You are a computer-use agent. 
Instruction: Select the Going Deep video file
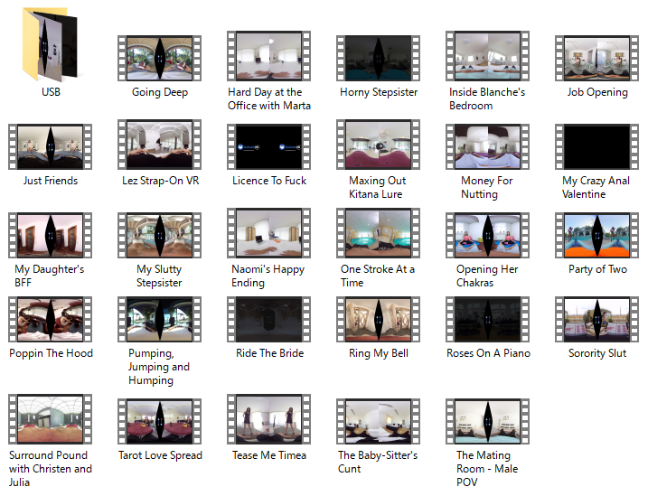click(x=160, y=56)
